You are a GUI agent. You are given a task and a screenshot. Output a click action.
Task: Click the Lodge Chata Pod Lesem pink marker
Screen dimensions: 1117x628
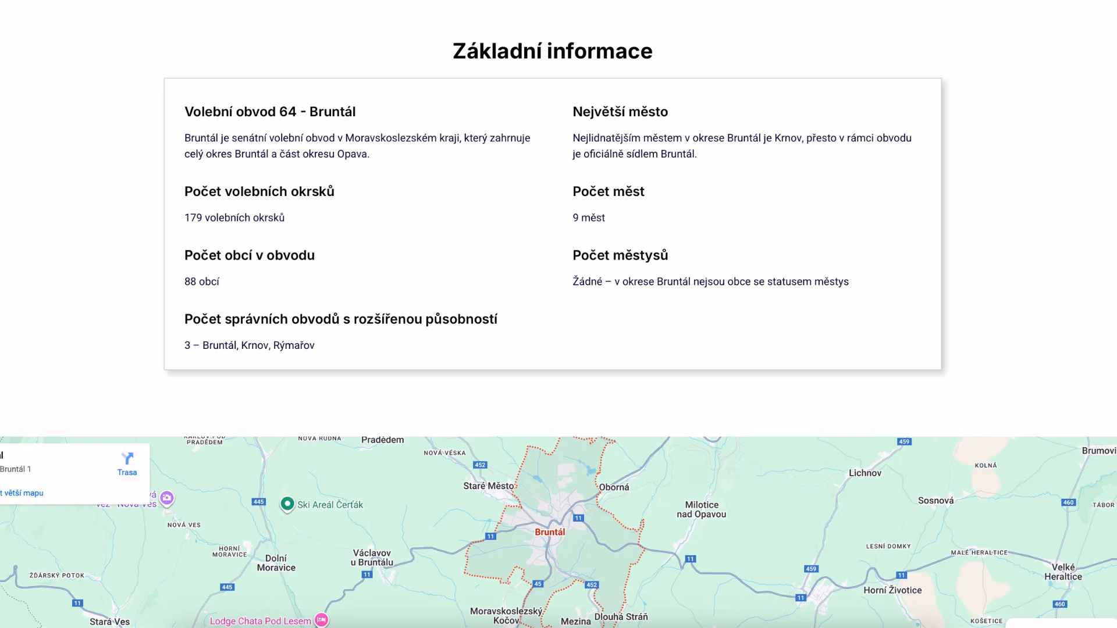pyautogui.click(x=321, y=620)
